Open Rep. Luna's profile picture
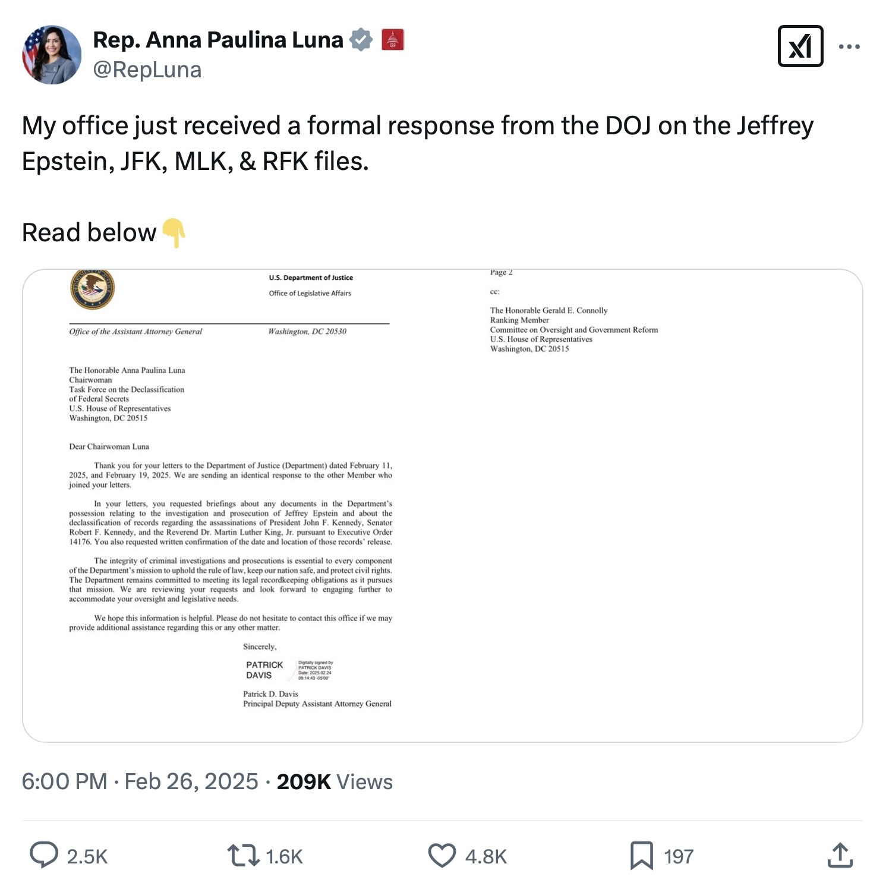This screenshot has width=886, height=889. (52, 55)
